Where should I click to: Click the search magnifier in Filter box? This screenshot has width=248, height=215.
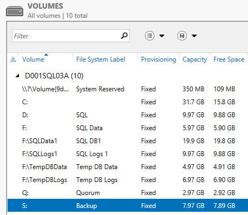[124, 36]
